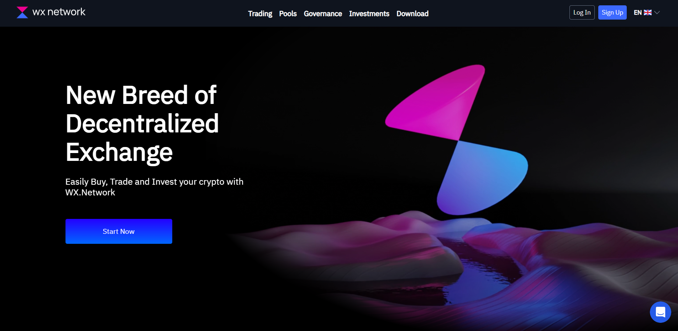The width and height of the screenshot is (678, 331).
Task: Click the Sign Up button
Action: tap(612, 12)
